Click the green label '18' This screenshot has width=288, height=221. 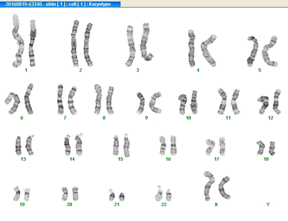tap(266, 159)
